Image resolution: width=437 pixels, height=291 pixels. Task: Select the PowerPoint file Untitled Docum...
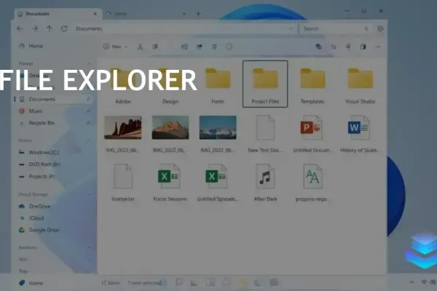coord(312,134)
